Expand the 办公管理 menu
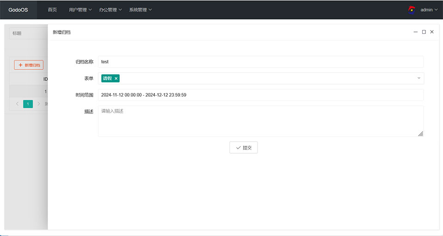The height and width of the screenshot is (236, 443). click(x=110, y=10)
